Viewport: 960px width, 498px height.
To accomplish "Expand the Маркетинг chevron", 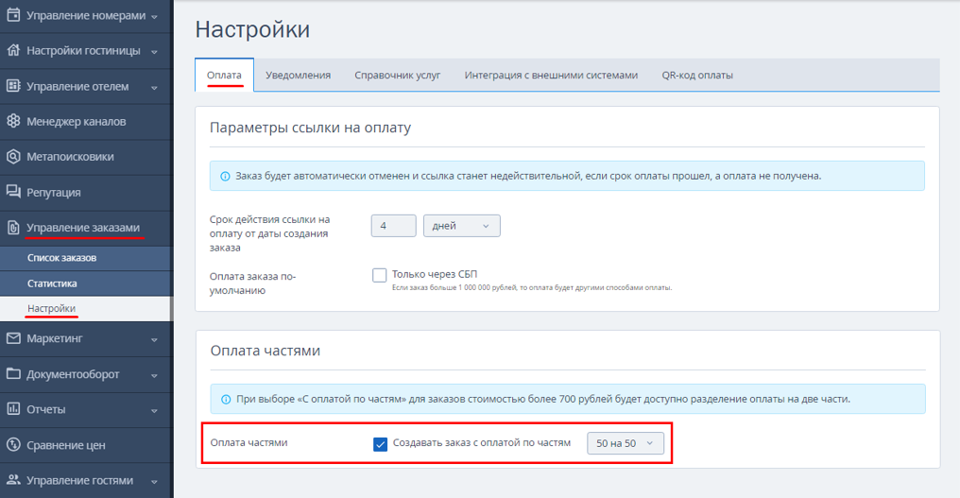I will [x=154, y=339].
